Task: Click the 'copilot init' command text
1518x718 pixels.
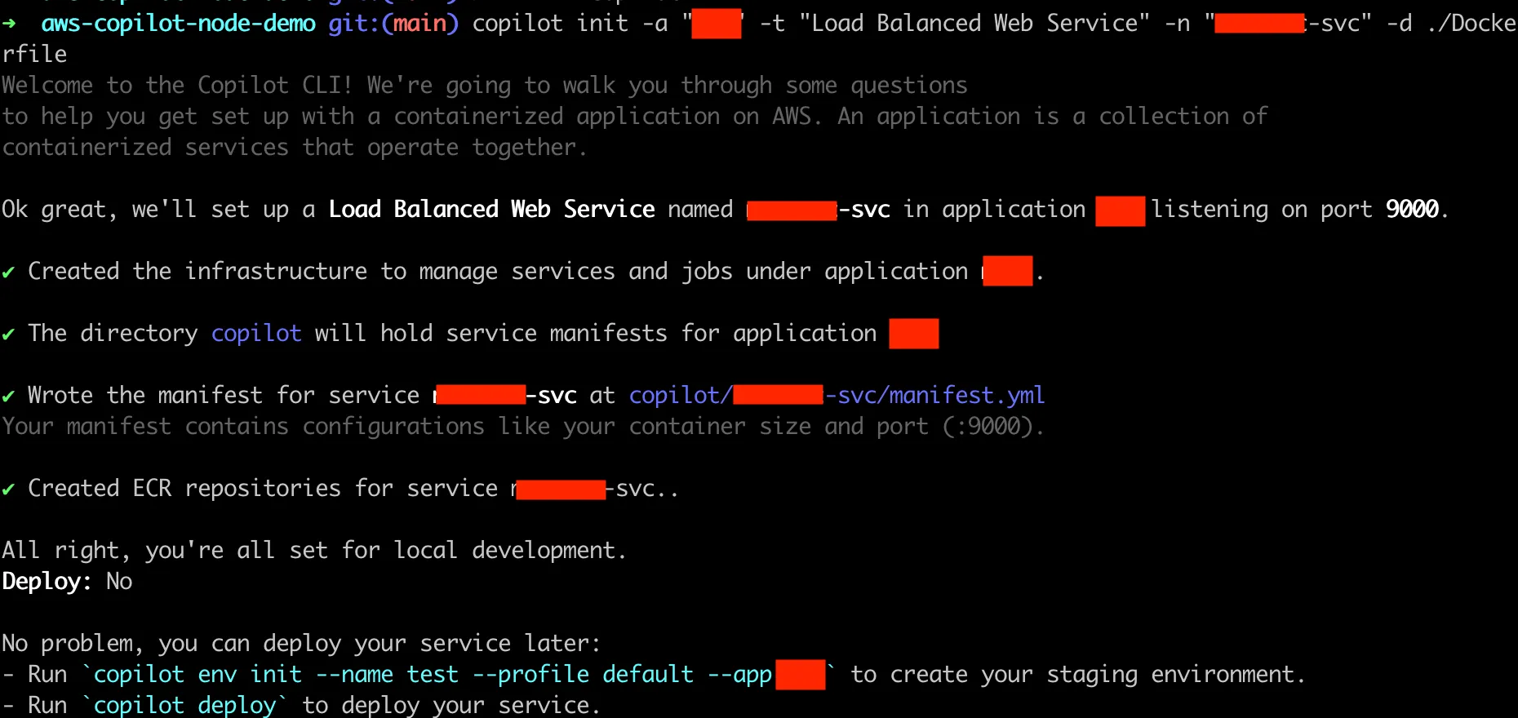Action: pos(550,24)
